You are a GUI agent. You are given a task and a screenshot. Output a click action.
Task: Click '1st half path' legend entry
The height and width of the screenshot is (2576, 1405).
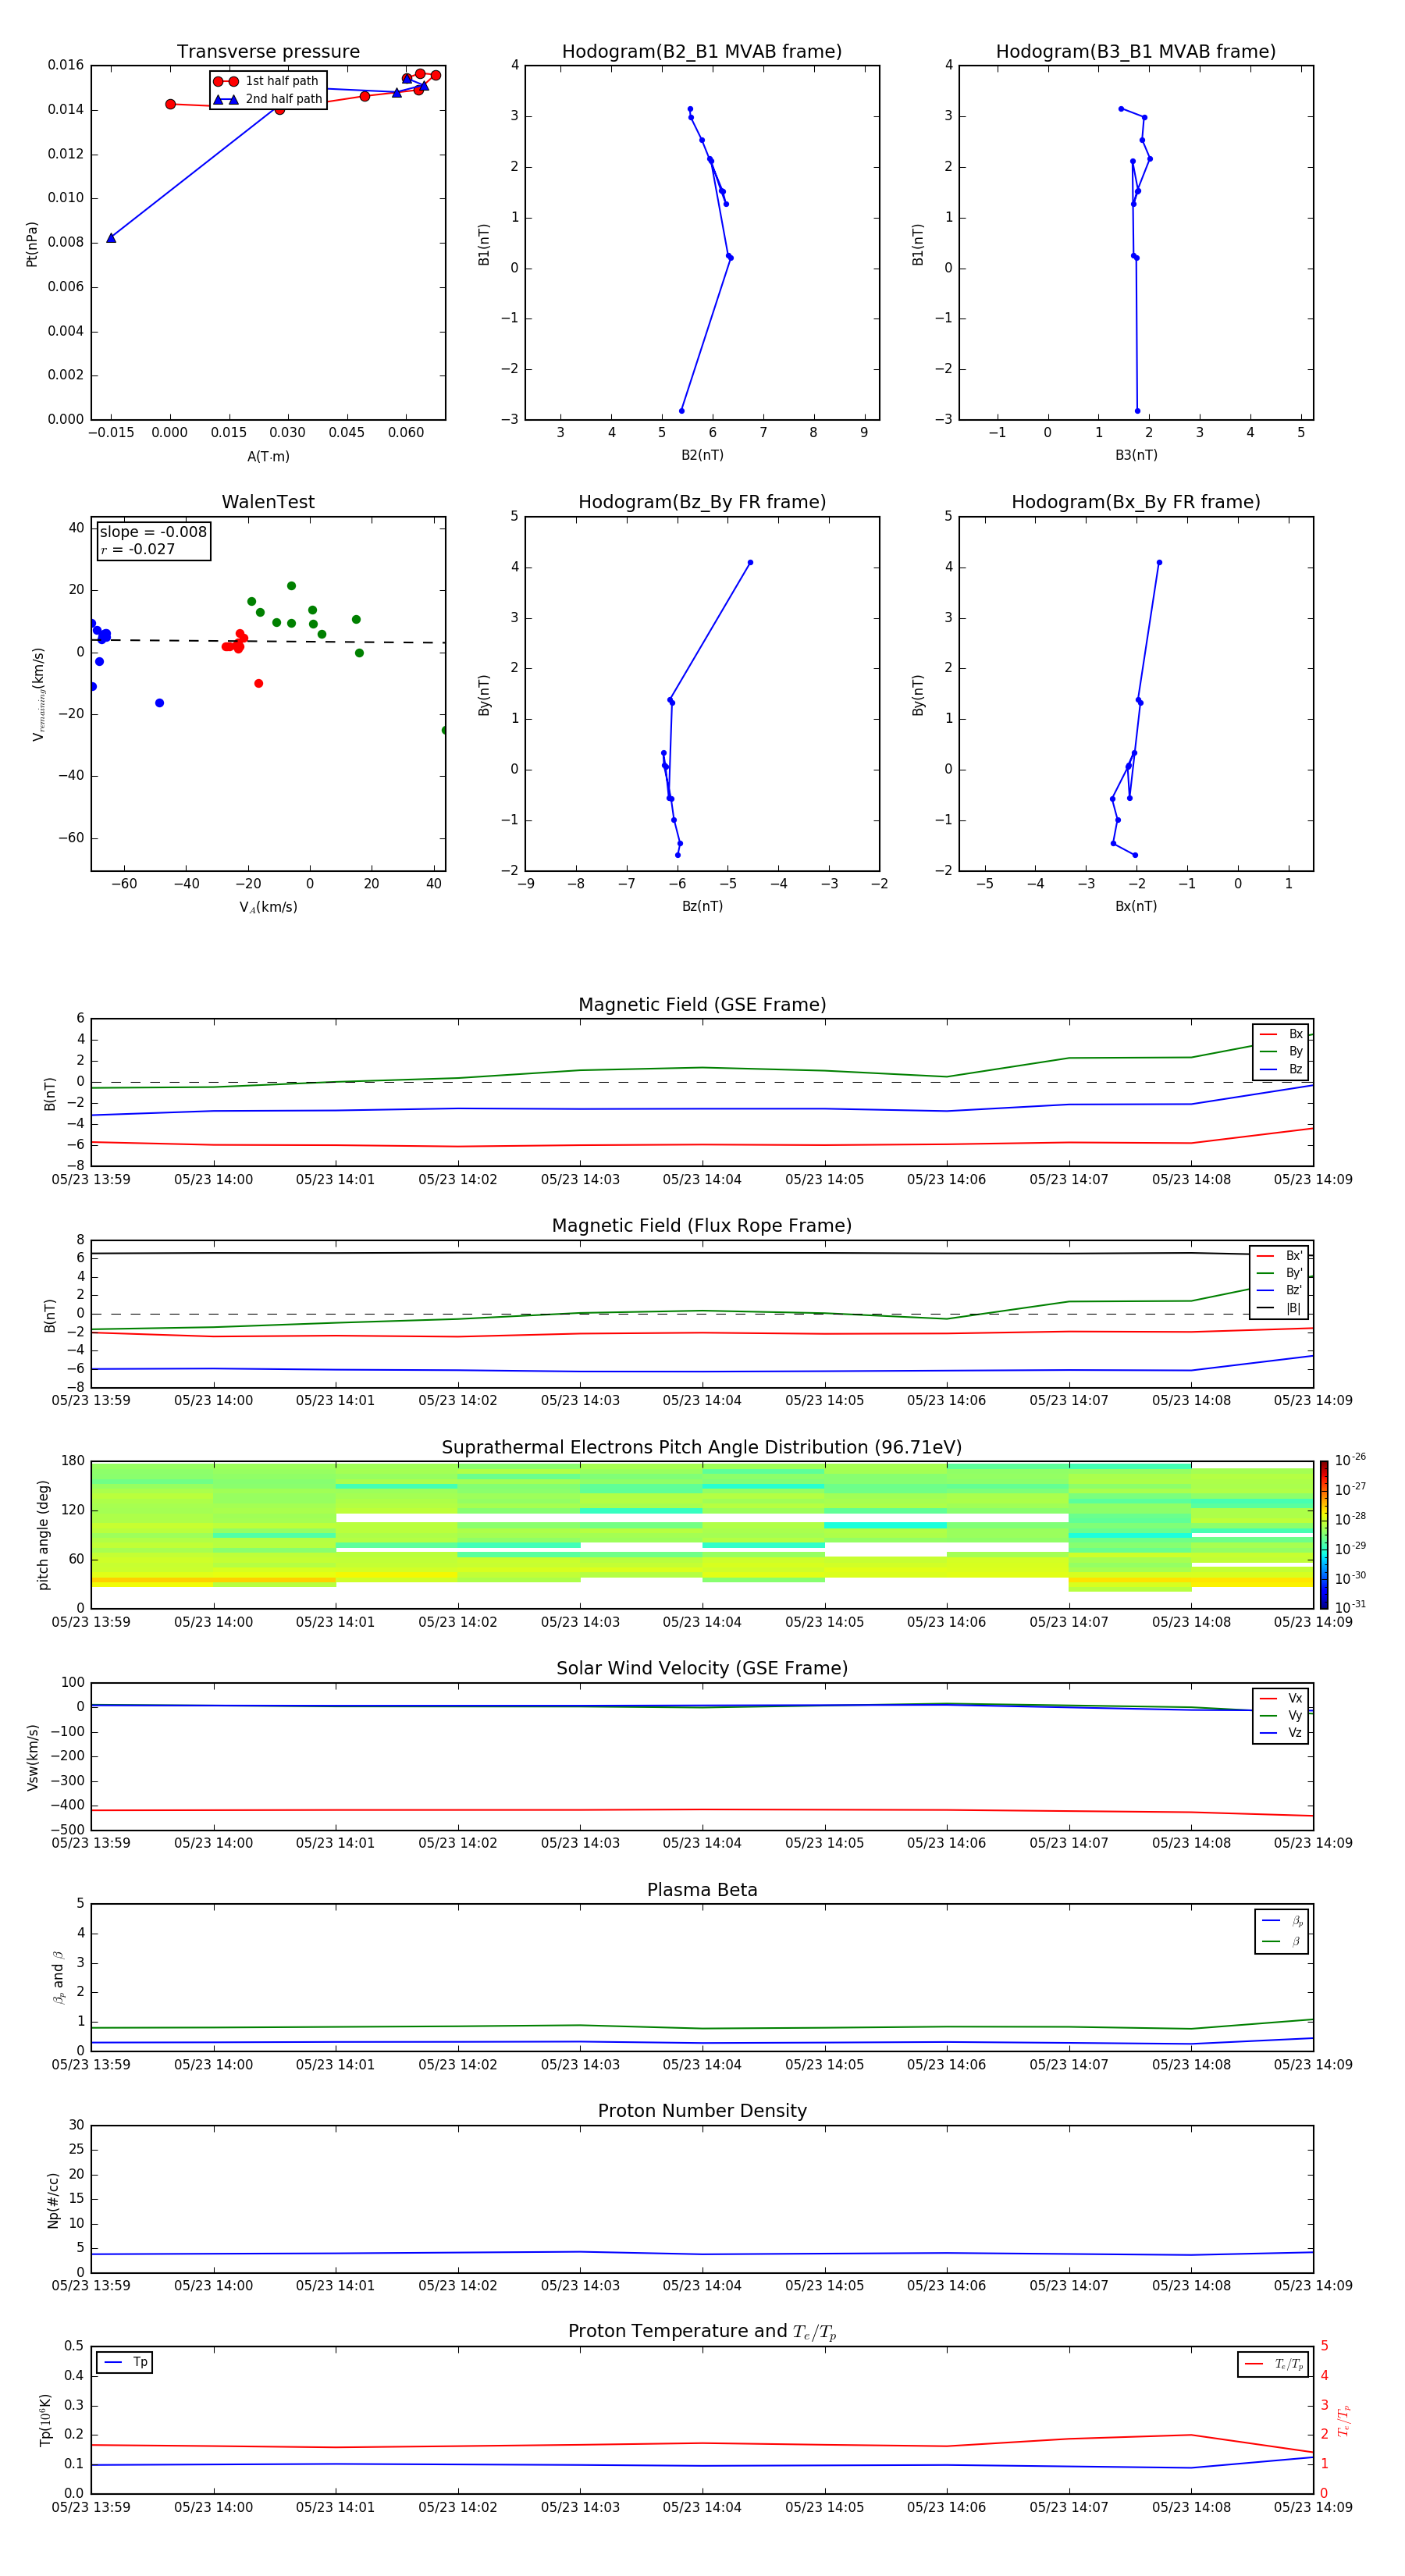pos(266,81)
